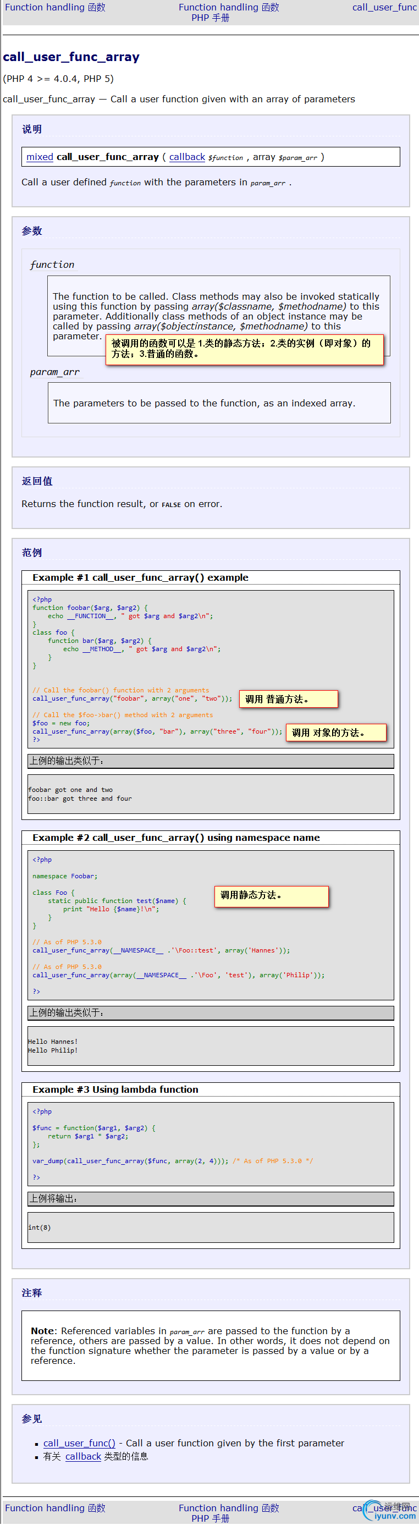This screenshot has height=1525, width=419.
Task: Click the 参见 section heading
Action: 32,1418
